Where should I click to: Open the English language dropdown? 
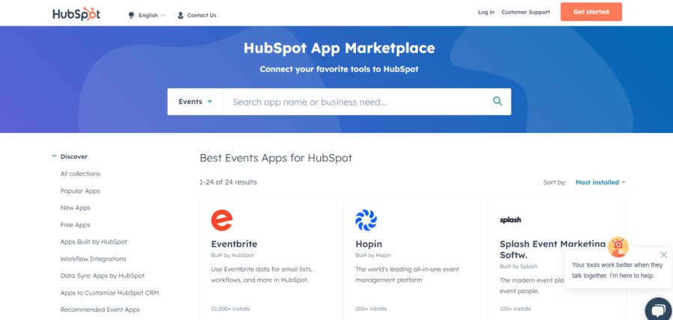(152, 15)
